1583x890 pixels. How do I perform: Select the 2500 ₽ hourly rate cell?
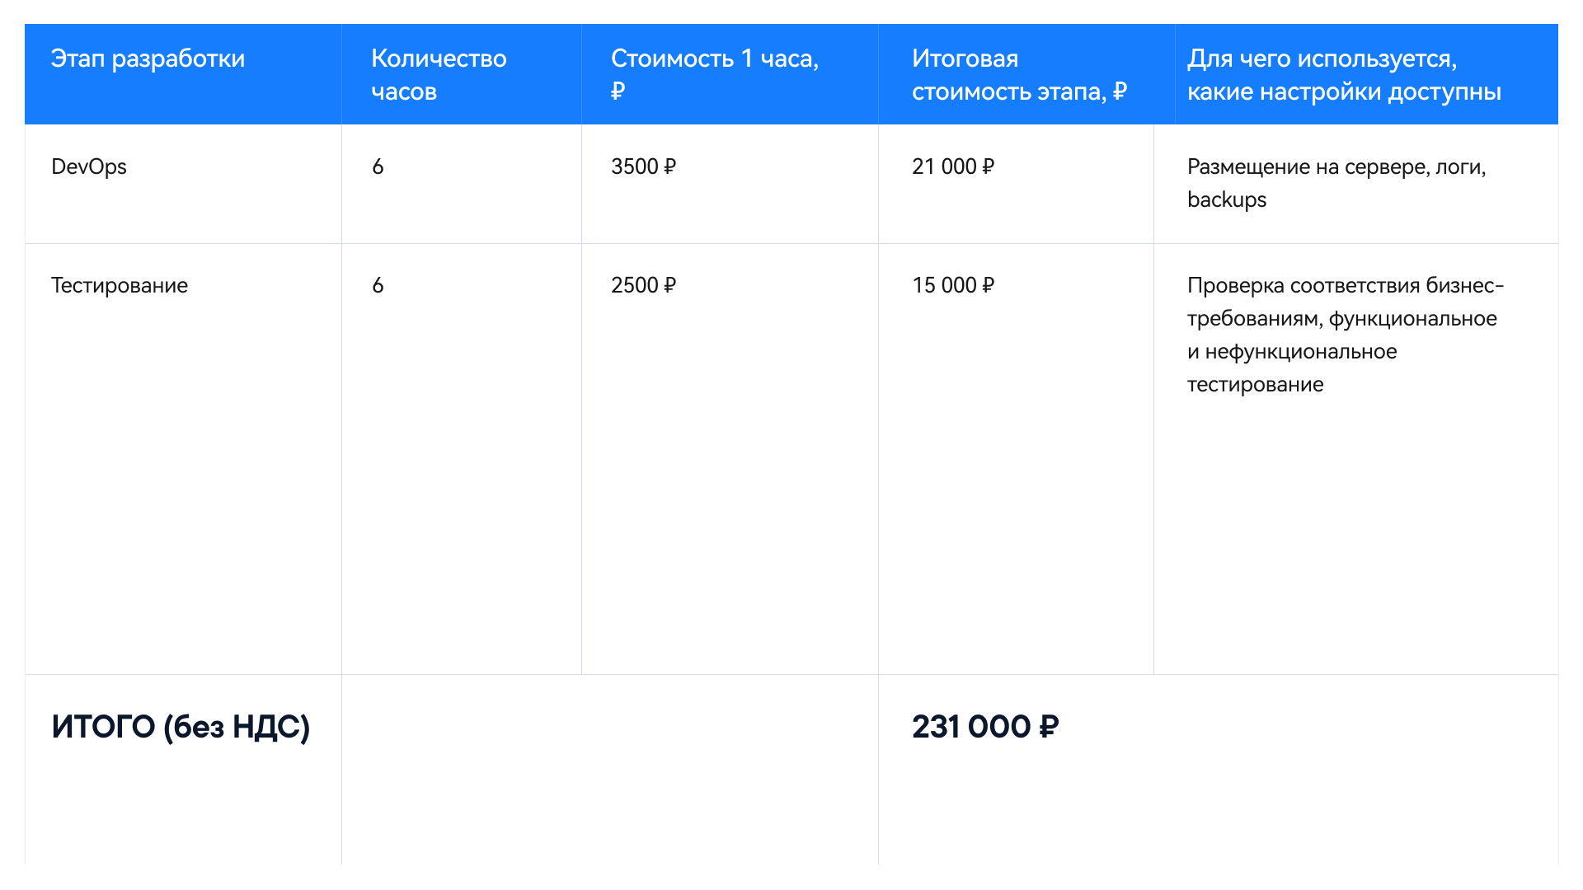coord(643,285)
